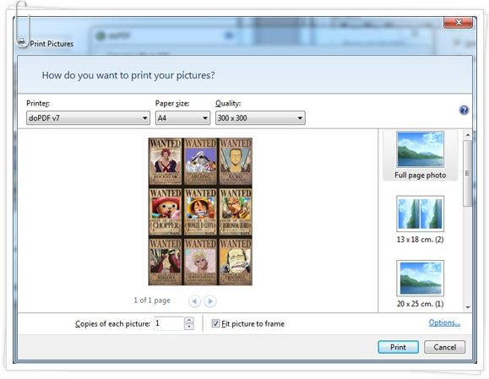Image resolution: width=489 pixels, height=379 pixels.
Task: Click the layout list scroll down arrow
Action: tap(468, 307)
